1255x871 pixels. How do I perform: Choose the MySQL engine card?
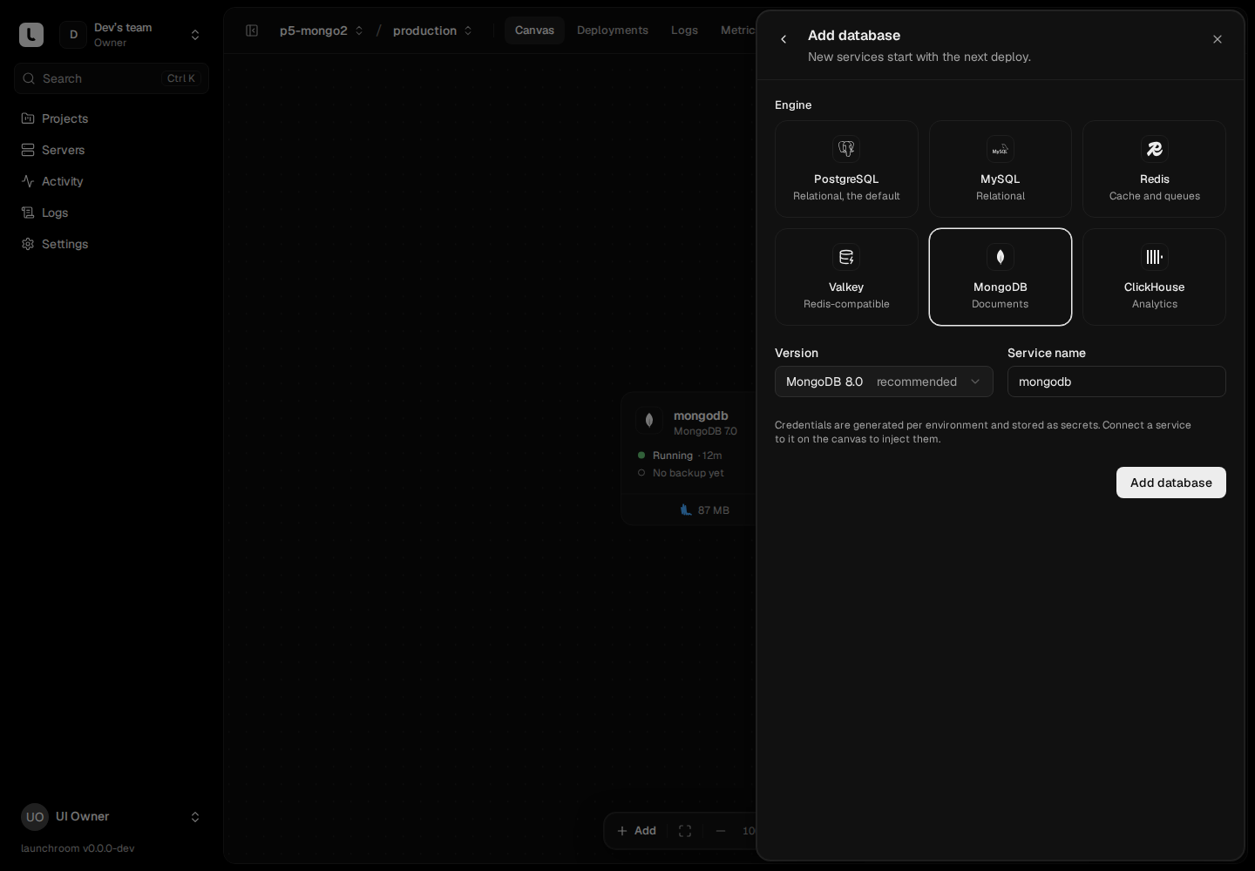tap(1001, 169)
